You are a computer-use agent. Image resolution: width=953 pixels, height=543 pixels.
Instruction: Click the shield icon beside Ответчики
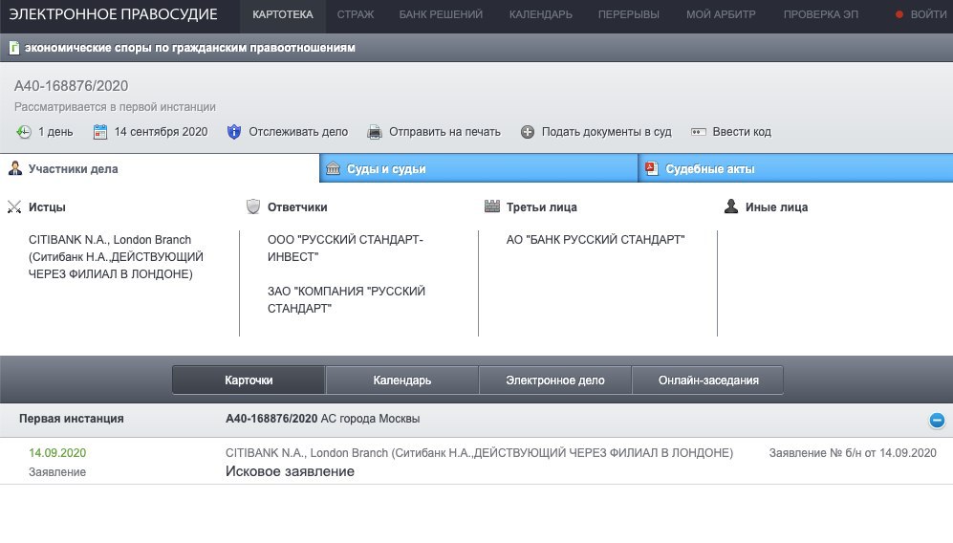tap(253, 206)
